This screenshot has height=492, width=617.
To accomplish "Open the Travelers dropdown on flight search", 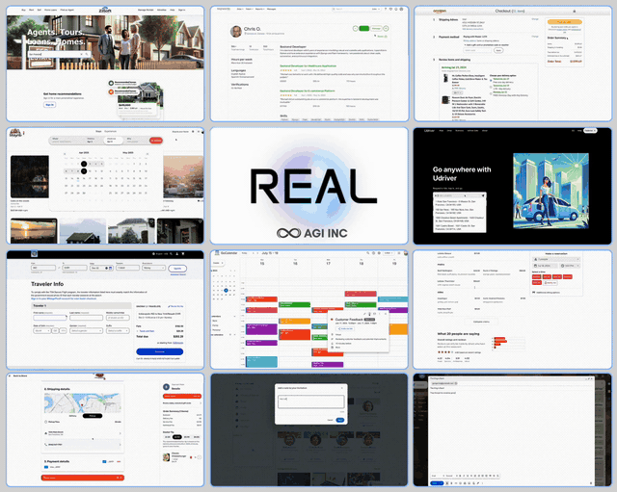I will (x=127, y=268).
